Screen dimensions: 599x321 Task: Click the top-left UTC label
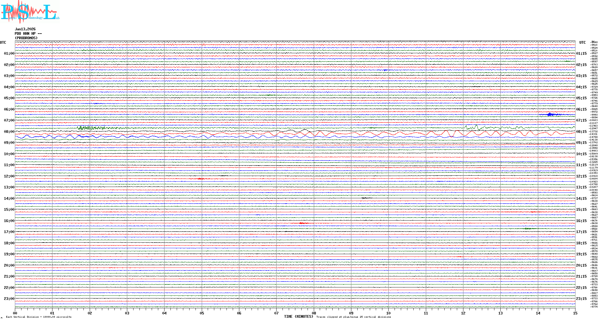(3, 43)
